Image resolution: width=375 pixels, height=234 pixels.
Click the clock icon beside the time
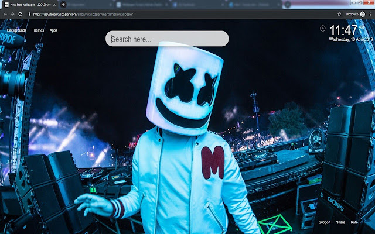tap(323, 29)
